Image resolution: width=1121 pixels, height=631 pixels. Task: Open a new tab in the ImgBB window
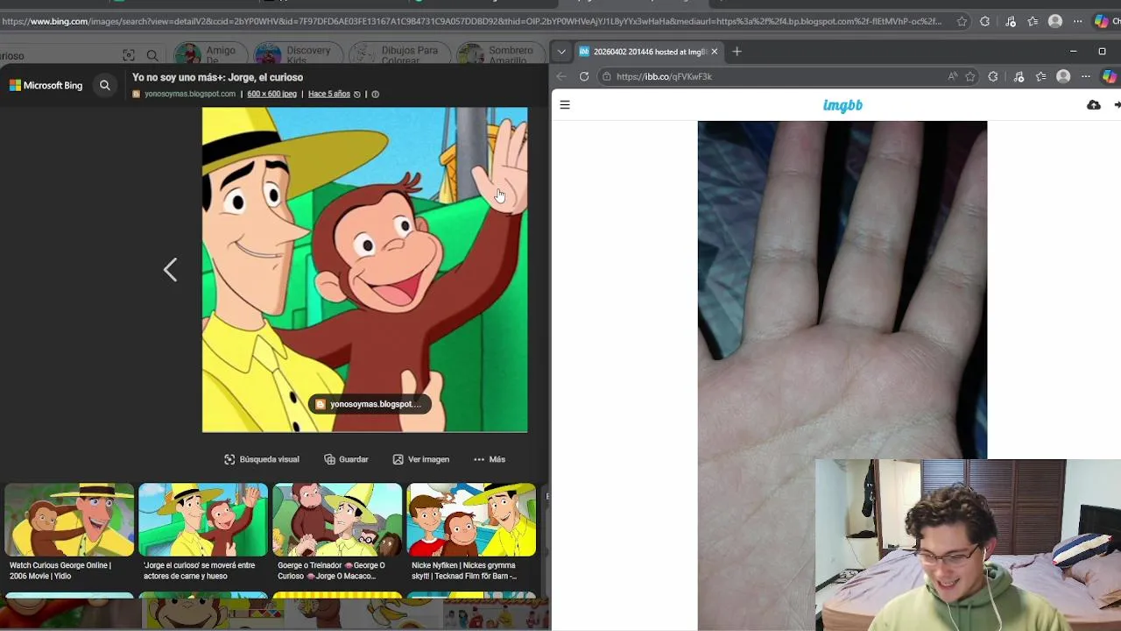737,52
